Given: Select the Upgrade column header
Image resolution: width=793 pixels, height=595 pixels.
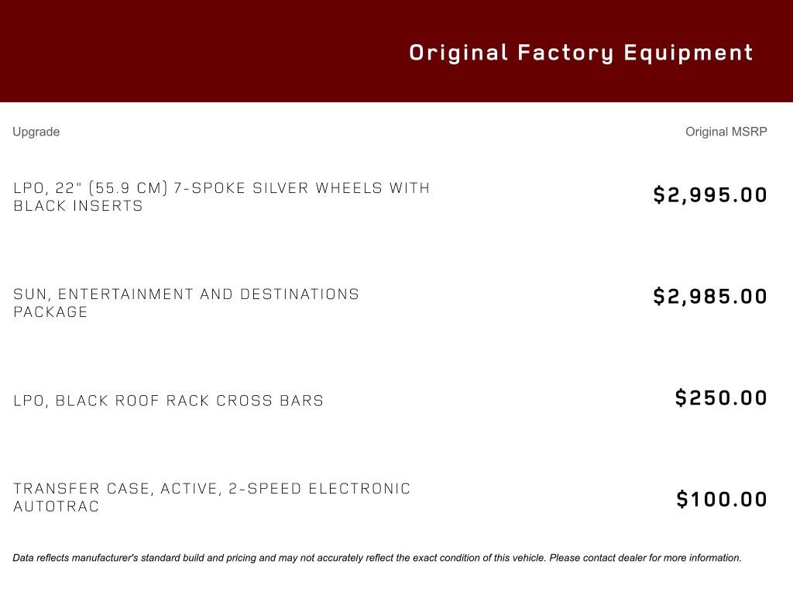Looking at the screenshot, I should coord(36,132).
